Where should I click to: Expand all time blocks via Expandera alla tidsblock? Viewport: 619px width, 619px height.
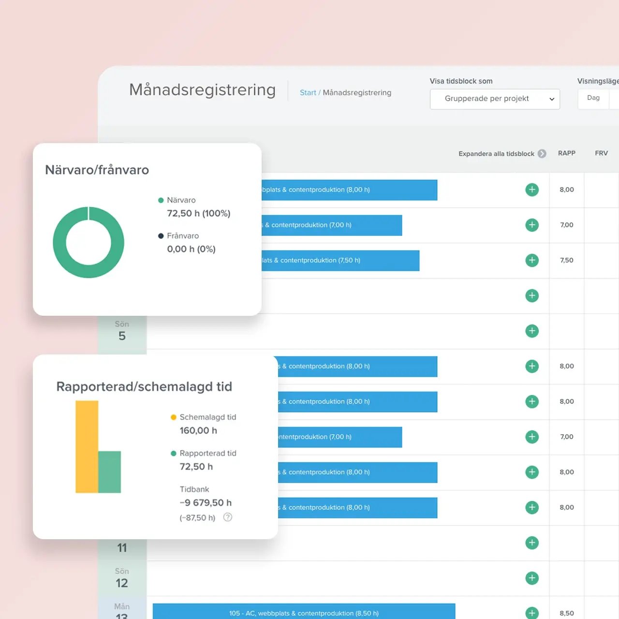pos(496,154)
